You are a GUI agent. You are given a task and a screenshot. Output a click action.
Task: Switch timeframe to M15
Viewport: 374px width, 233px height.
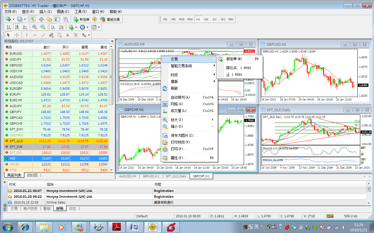tap(182, 19)
